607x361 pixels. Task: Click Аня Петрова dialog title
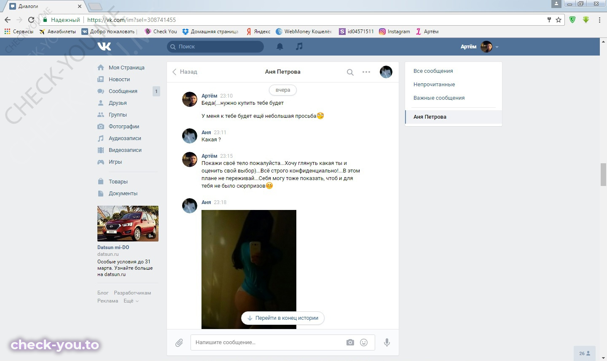[283, 72]
